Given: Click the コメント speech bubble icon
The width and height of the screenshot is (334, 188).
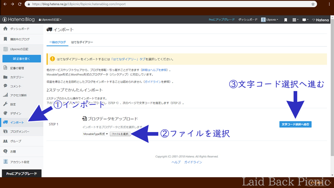Looking at the screenshot, I should click(x=5, y=86).
